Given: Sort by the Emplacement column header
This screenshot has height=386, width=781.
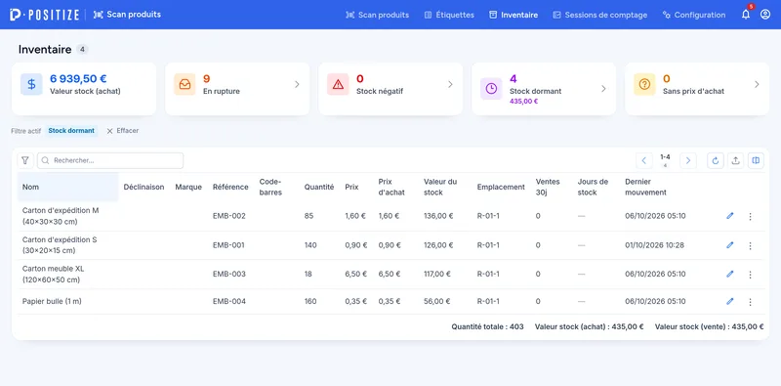Looking at the screenshot, I should click(501, 187).
